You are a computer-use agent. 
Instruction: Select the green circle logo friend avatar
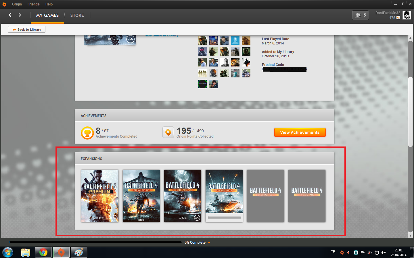(202, 84)
